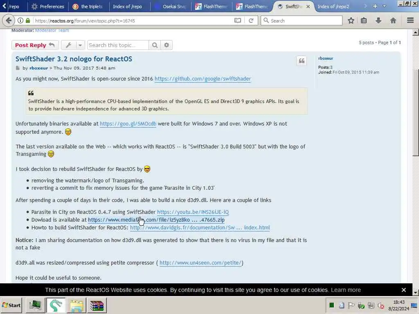Close the SwiftShader tab
The height and width of the screenshot is (314, 419).
308,7
